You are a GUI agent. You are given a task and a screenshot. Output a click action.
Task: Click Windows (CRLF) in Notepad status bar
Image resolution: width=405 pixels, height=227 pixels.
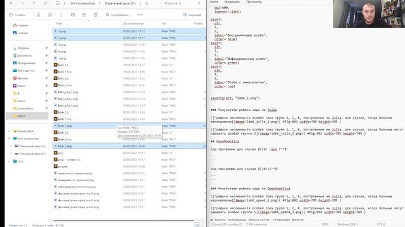(x=347, y=224)
